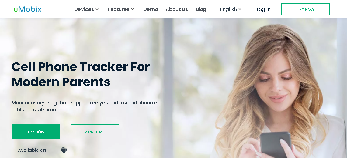Click the Cell Phone Tracker headline
This screenshot has width=347, height=158.
pos(81,74)
